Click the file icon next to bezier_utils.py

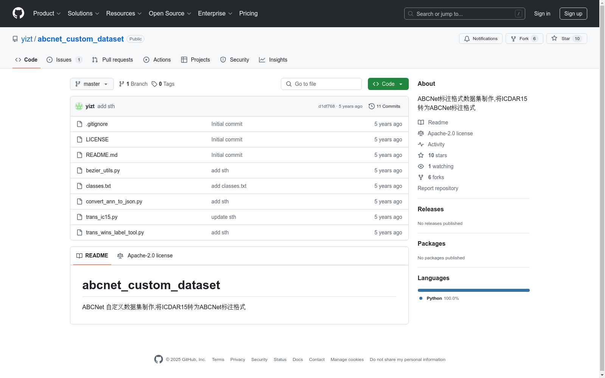click(79, 170)
